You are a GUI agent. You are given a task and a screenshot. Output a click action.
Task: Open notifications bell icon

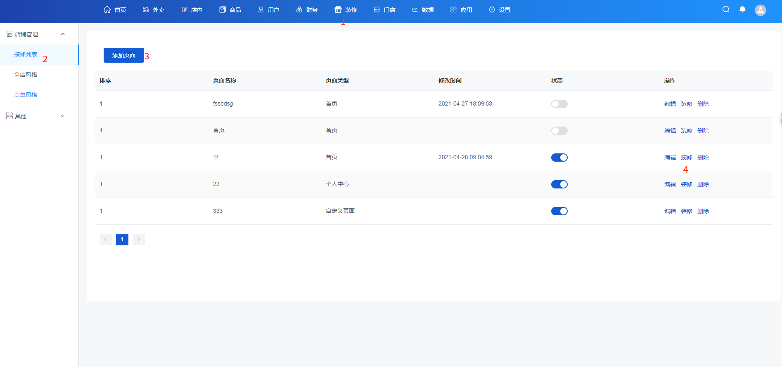click(742, 9)
